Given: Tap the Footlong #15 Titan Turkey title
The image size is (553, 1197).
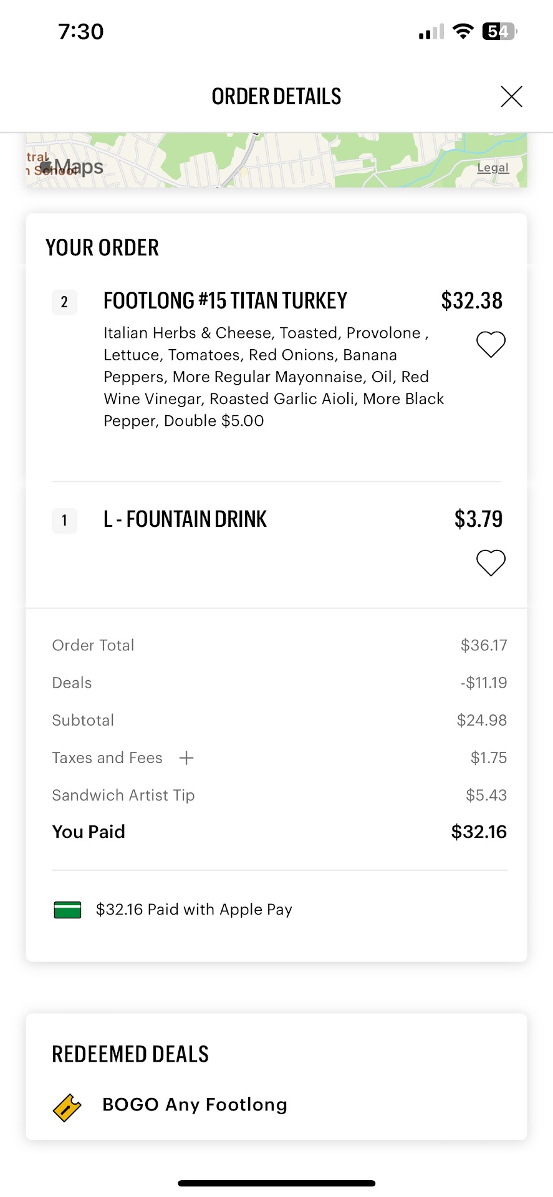Looking at the screenshot, I should click(x=225, y=301).
